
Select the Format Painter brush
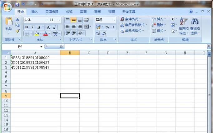pyautogui.click(x=17, y=31)
